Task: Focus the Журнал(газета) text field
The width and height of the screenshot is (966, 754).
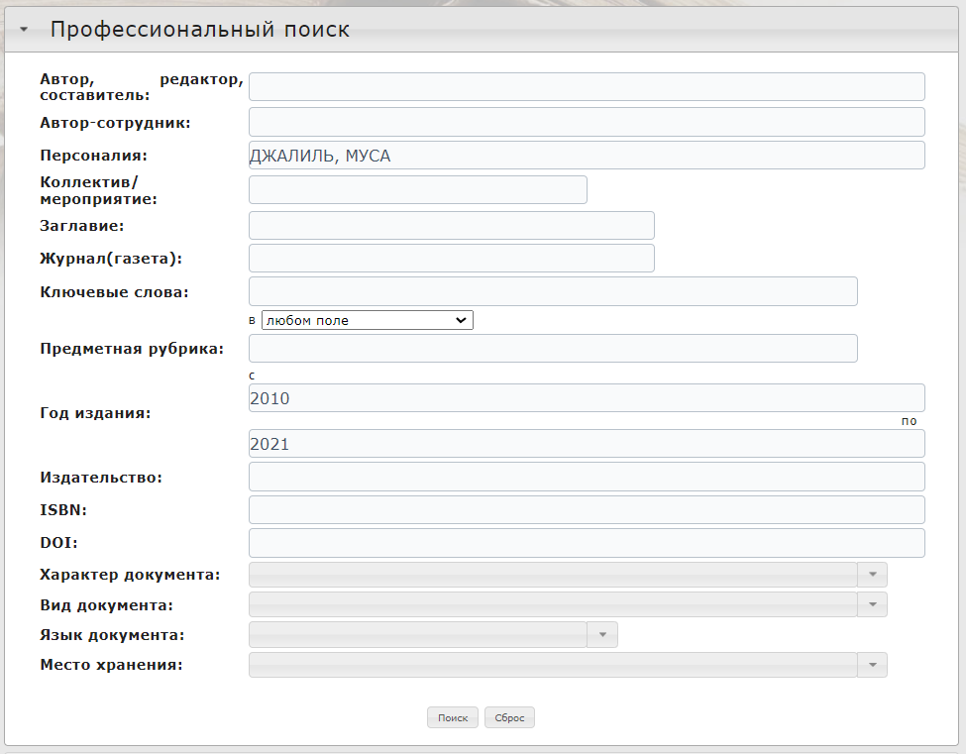Action: tap(451, 259)
